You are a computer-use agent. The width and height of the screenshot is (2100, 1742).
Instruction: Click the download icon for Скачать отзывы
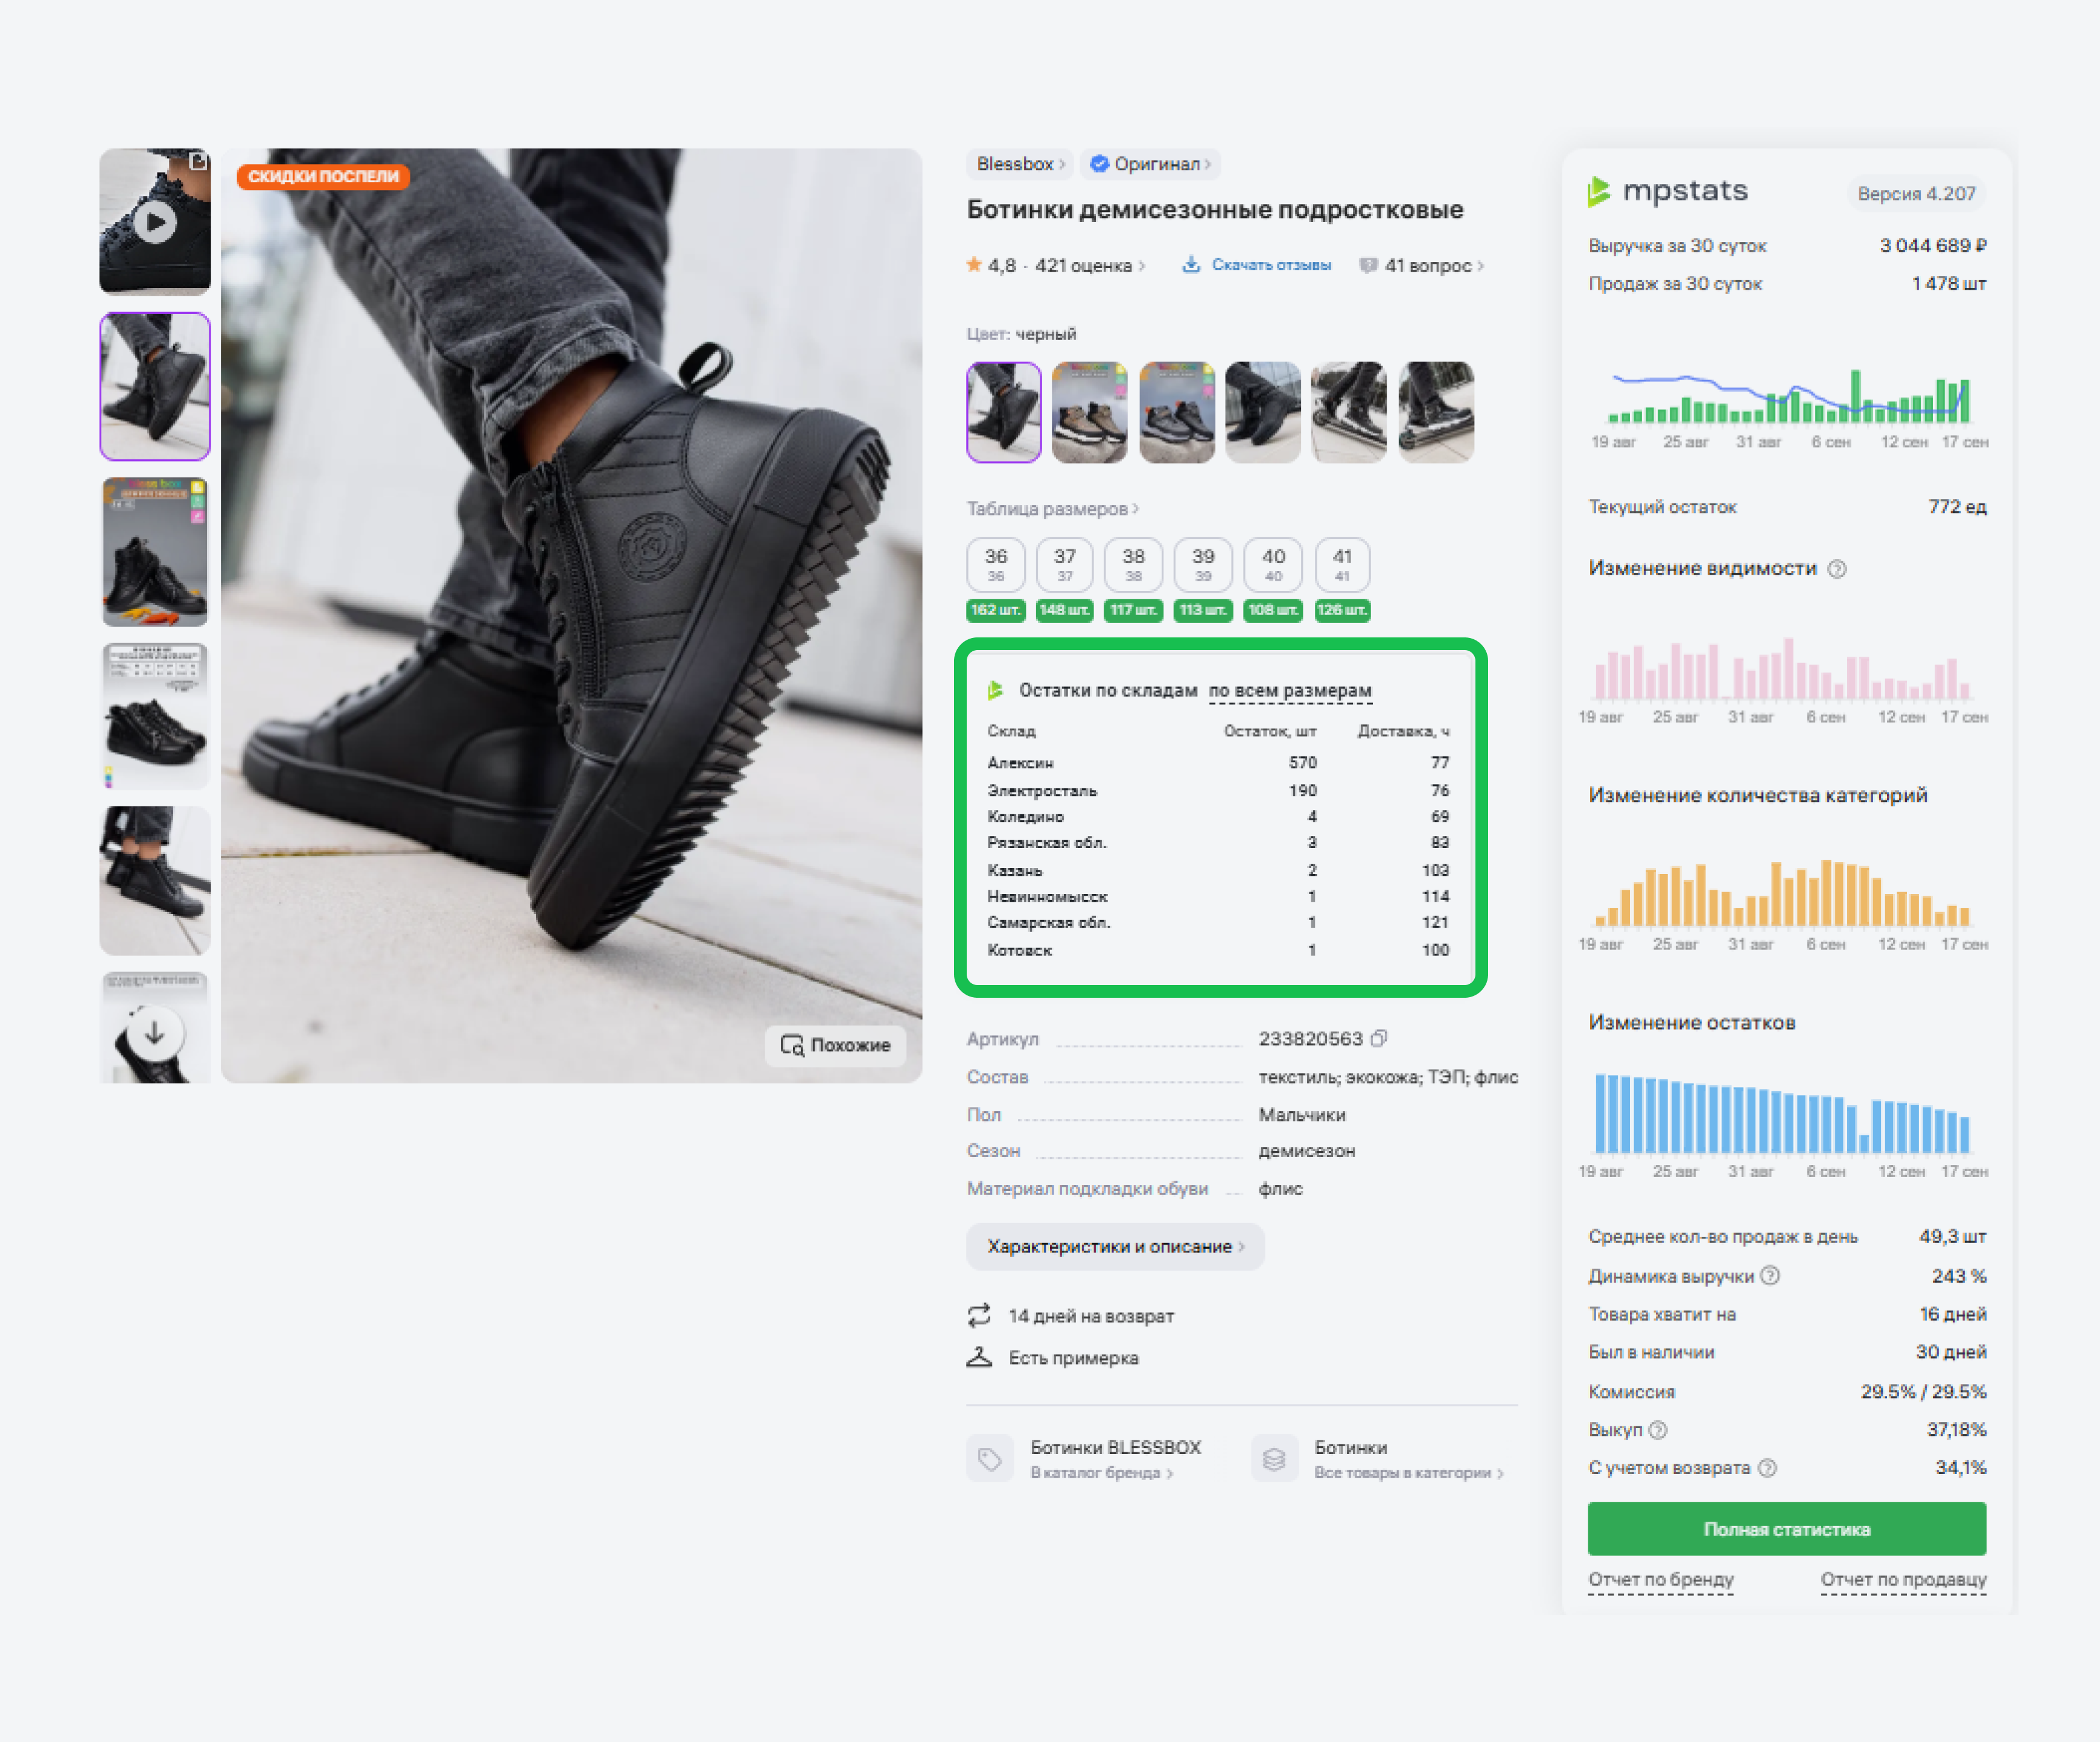(x=1191, y=265)
